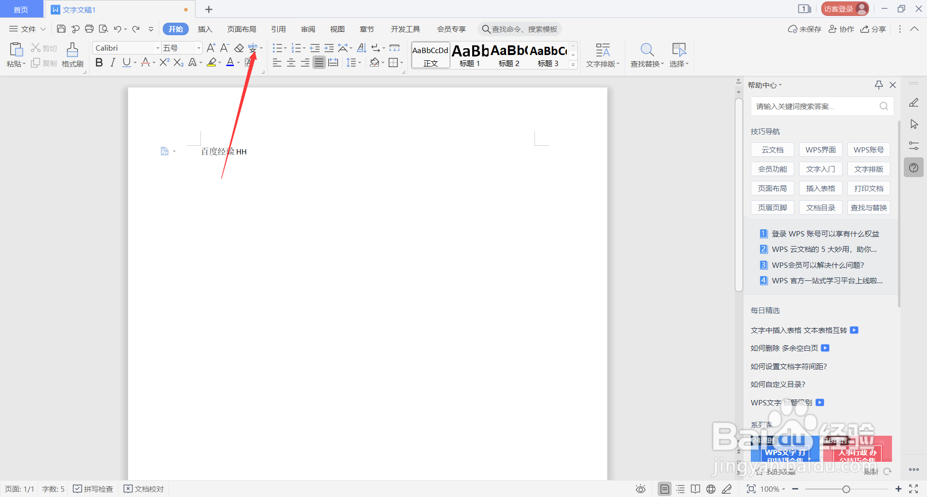This screenshot has height=497, width=927.
Task: Click the Undo arrow icon
Action: [117, 29]
